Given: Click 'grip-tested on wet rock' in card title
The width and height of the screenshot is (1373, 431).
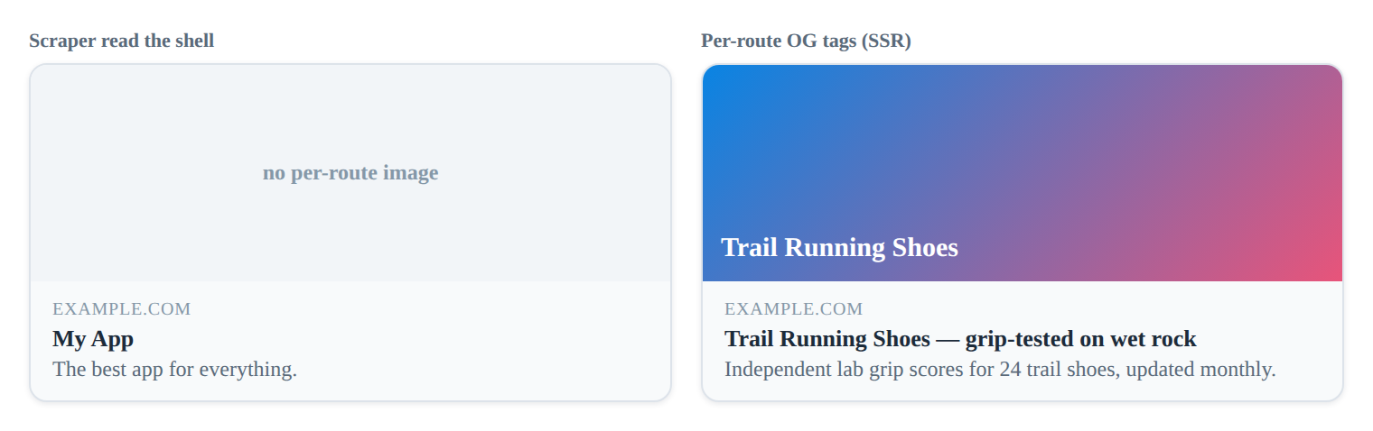Looking at the screenshot, I should 1080,339.
